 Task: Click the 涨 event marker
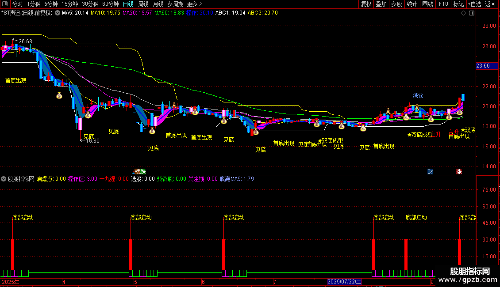click(x=459, y=172)
